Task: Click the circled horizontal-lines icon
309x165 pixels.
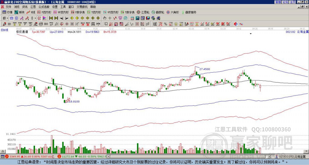Action: (x=41, y=24)
